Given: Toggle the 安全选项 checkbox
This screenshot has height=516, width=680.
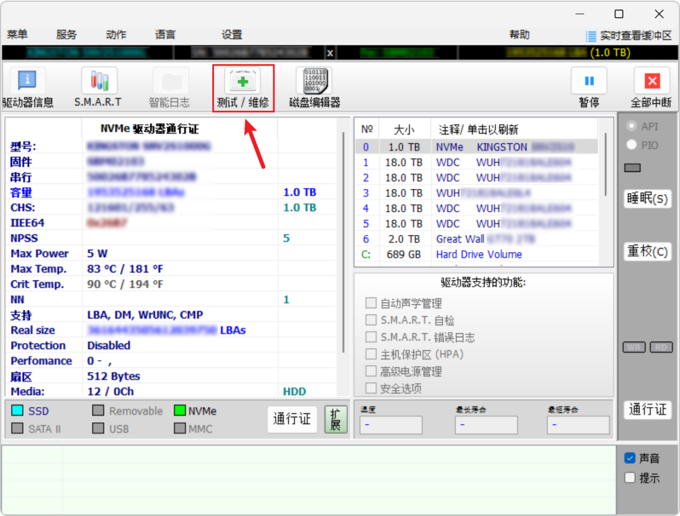Looking at the screenshot, I should point(371,388).
